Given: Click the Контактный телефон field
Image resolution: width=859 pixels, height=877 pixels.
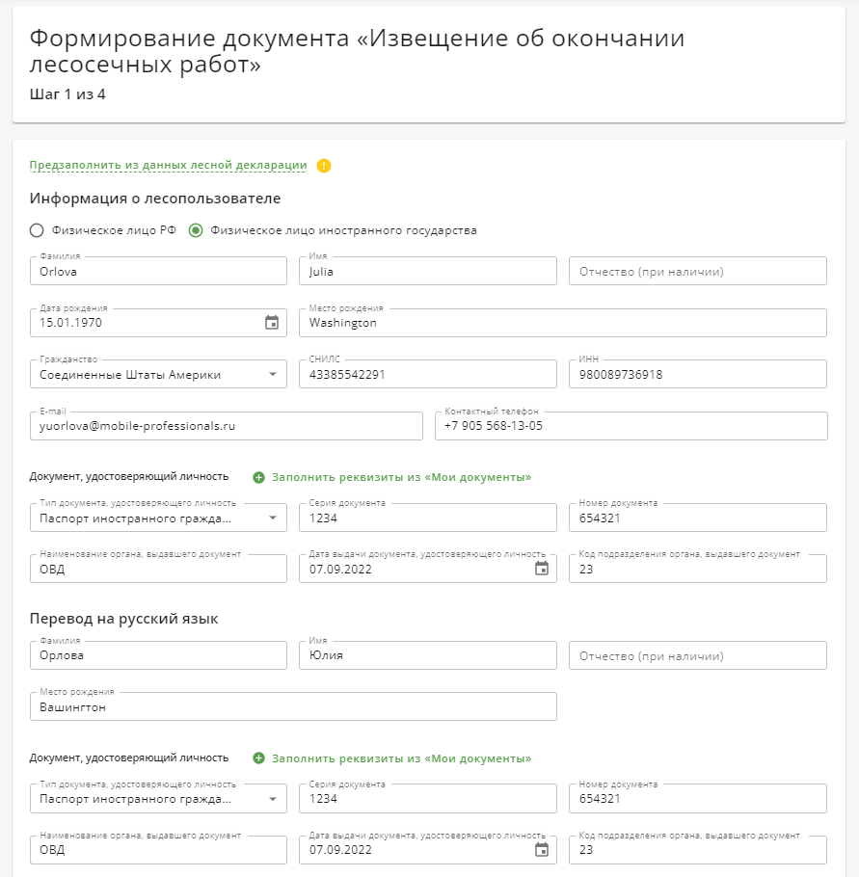Looking at the screenshot, I should (x=631, y=426).
